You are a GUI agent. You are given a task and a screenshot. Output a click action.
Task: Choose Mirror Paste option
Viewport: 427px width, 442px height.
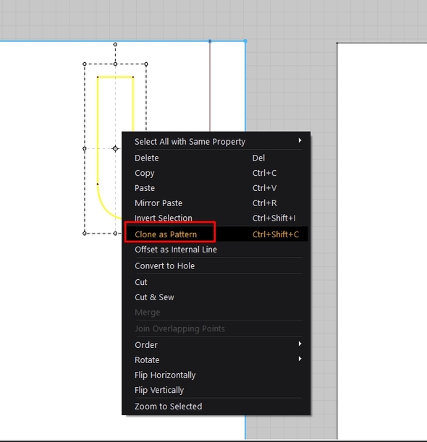(x=216, y=203)
